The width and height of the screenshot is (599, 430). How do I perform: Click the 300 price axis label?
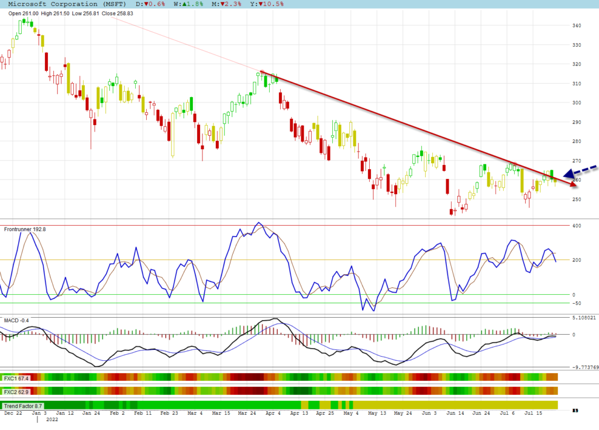576,103
